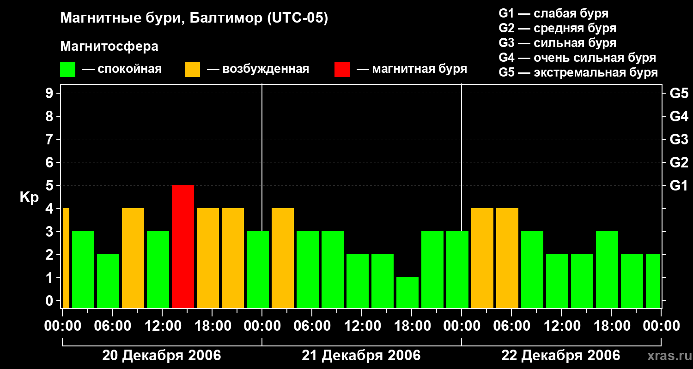693x369 pixels.
Task: Select the Kp 2 bar on 20 December
Action: pyautogui.click(x=108, y=281)
